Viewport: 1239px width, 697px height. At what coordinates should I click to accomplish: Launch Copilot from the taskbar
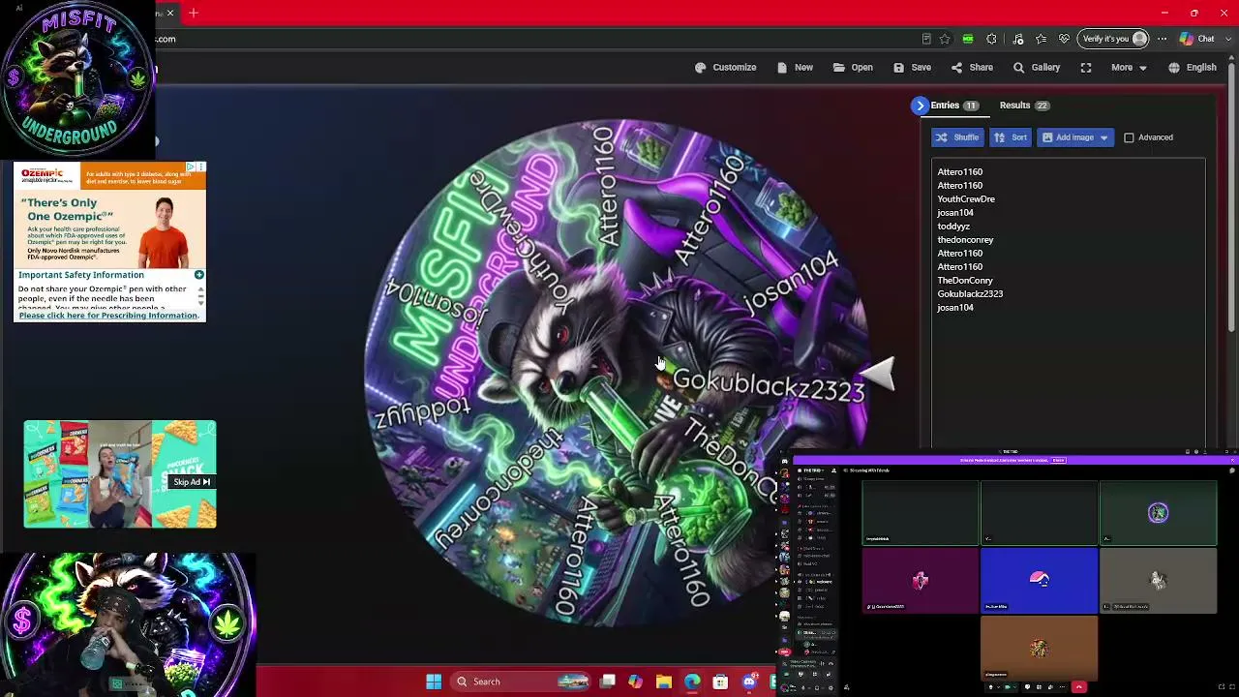[x=635, y=682]
